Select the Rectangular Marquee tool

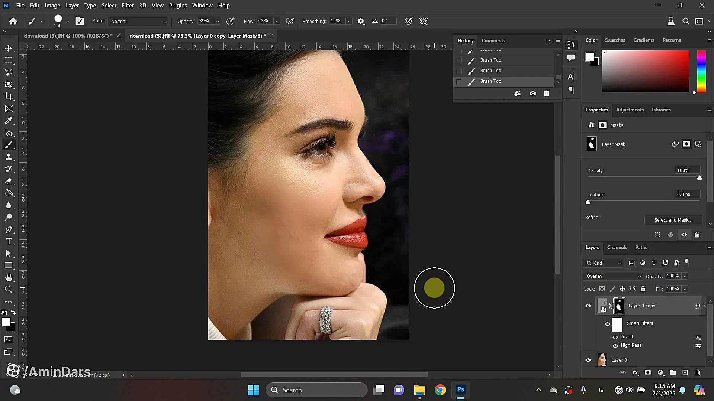pyautogui.click(x=9, y=60)
